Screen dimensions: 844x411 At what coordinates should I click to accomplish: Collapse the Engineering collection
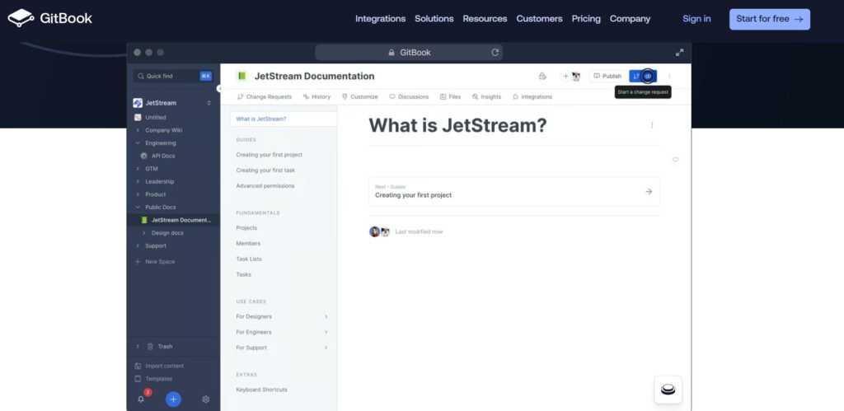click(138, 143)
